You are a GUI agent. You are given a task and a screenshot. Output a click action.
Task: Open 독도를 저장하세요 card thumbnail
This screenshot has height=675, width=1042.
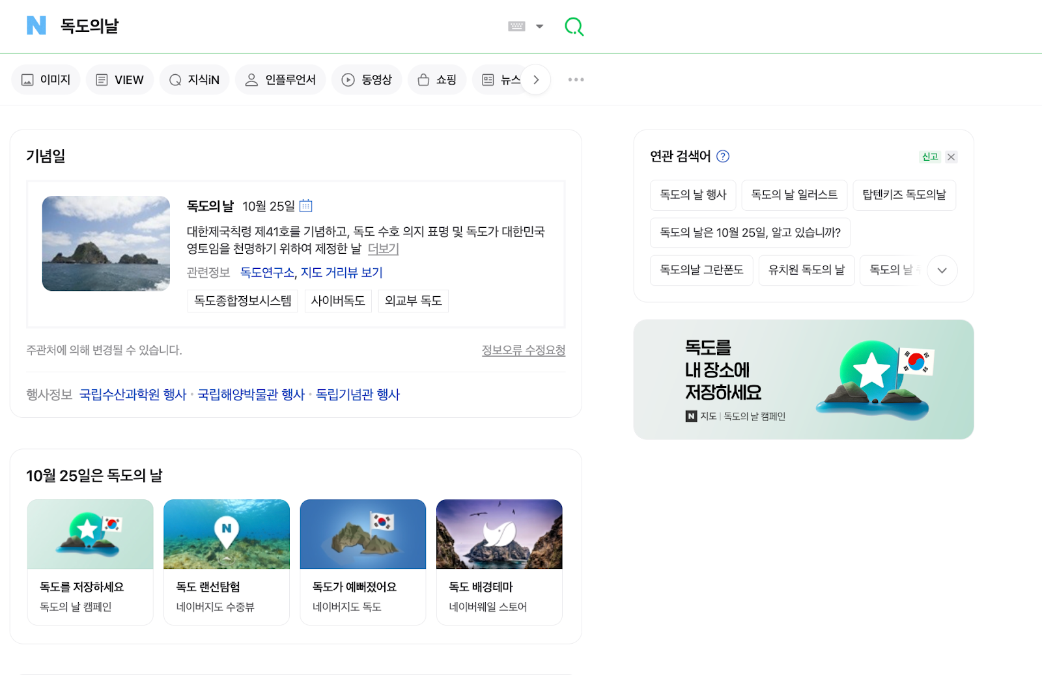pos(91,534)
